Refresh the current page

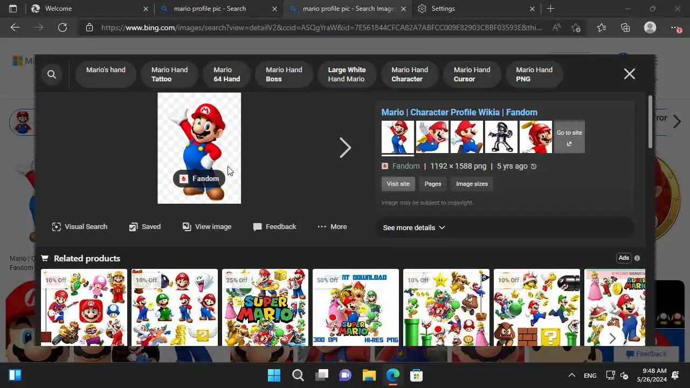point(63,27)
